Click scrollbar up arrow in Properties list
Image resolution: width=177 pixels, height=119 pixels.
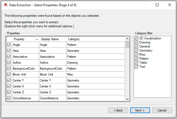(x=127, y=39)
